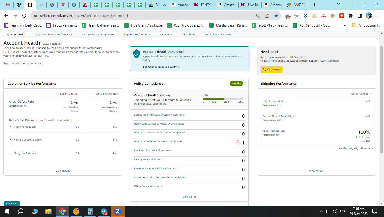Open a new browser tab

[314, 5]
